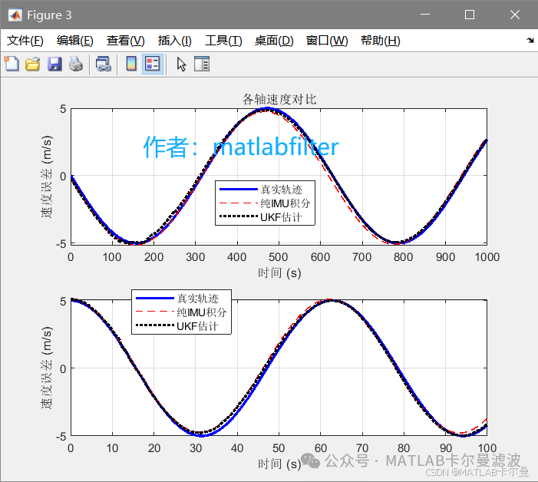Open the 文件(F) menu
538x482 pixels.
(25, 41)
